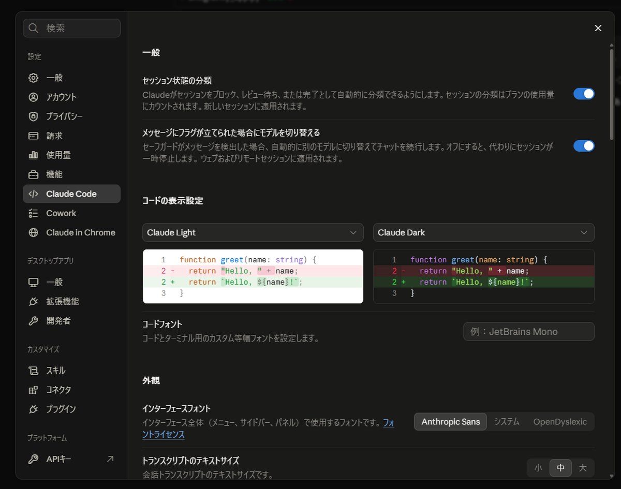The width and height of the screenshot is (621, 489).
Task: Close the settings dialog with X
Action: (598, 28)
